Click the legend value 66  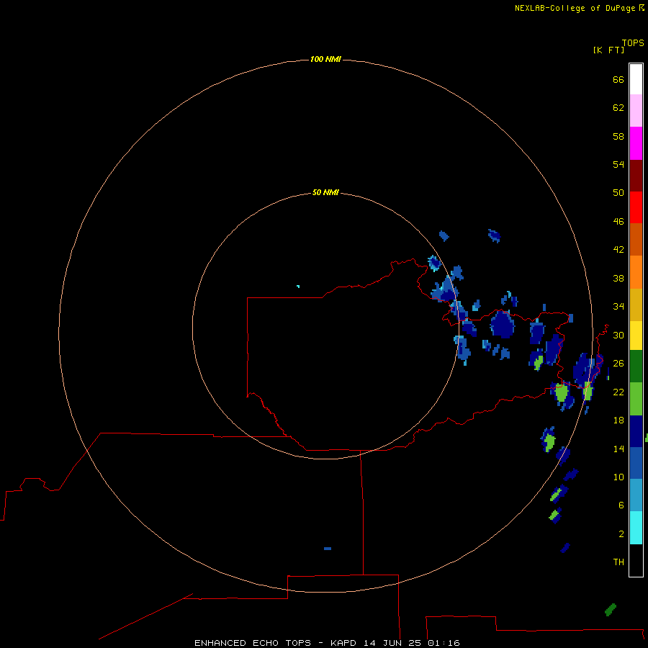tap(618, 79)
